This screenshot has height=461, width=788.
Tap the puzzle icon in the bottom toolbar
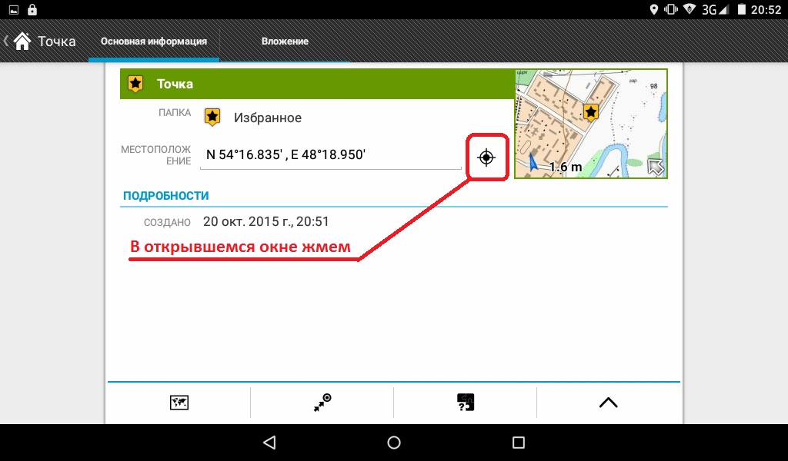[465, 403]
